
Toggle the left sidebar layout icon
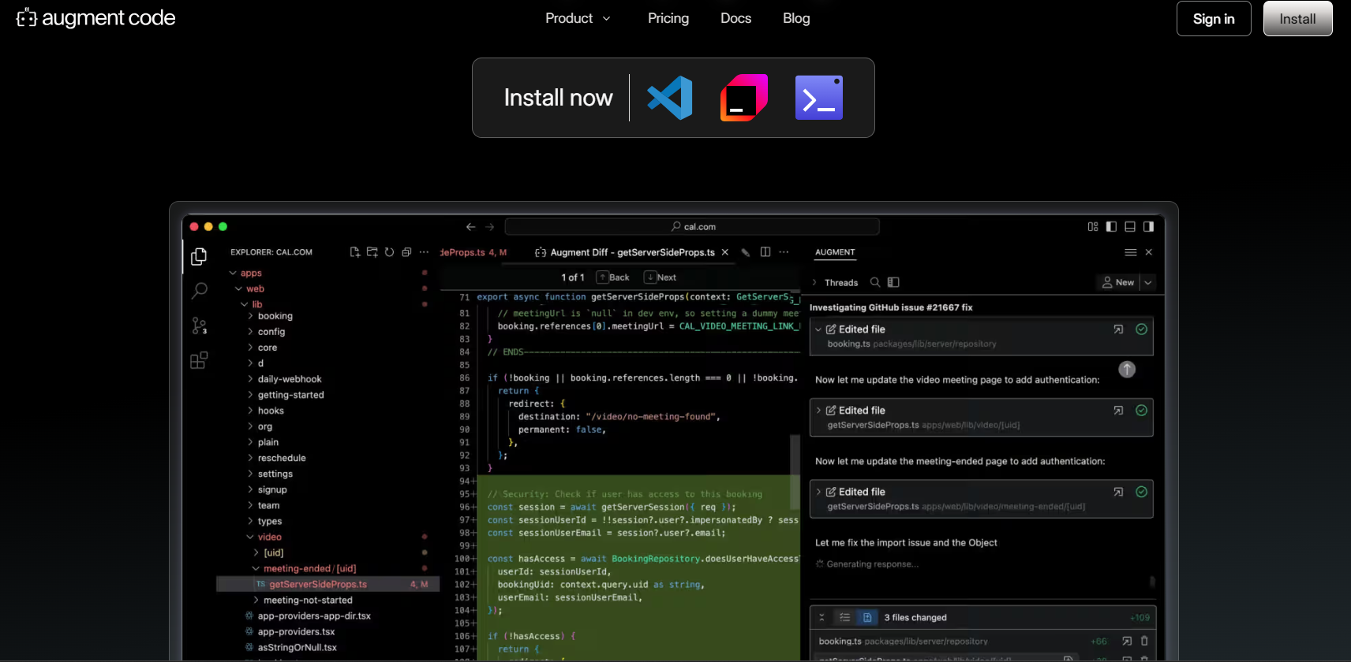coord(1111,227)
